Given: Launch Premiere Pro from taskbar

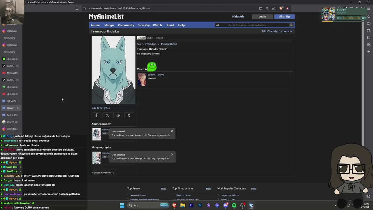Looking at the screenshot, I should 191,205.
